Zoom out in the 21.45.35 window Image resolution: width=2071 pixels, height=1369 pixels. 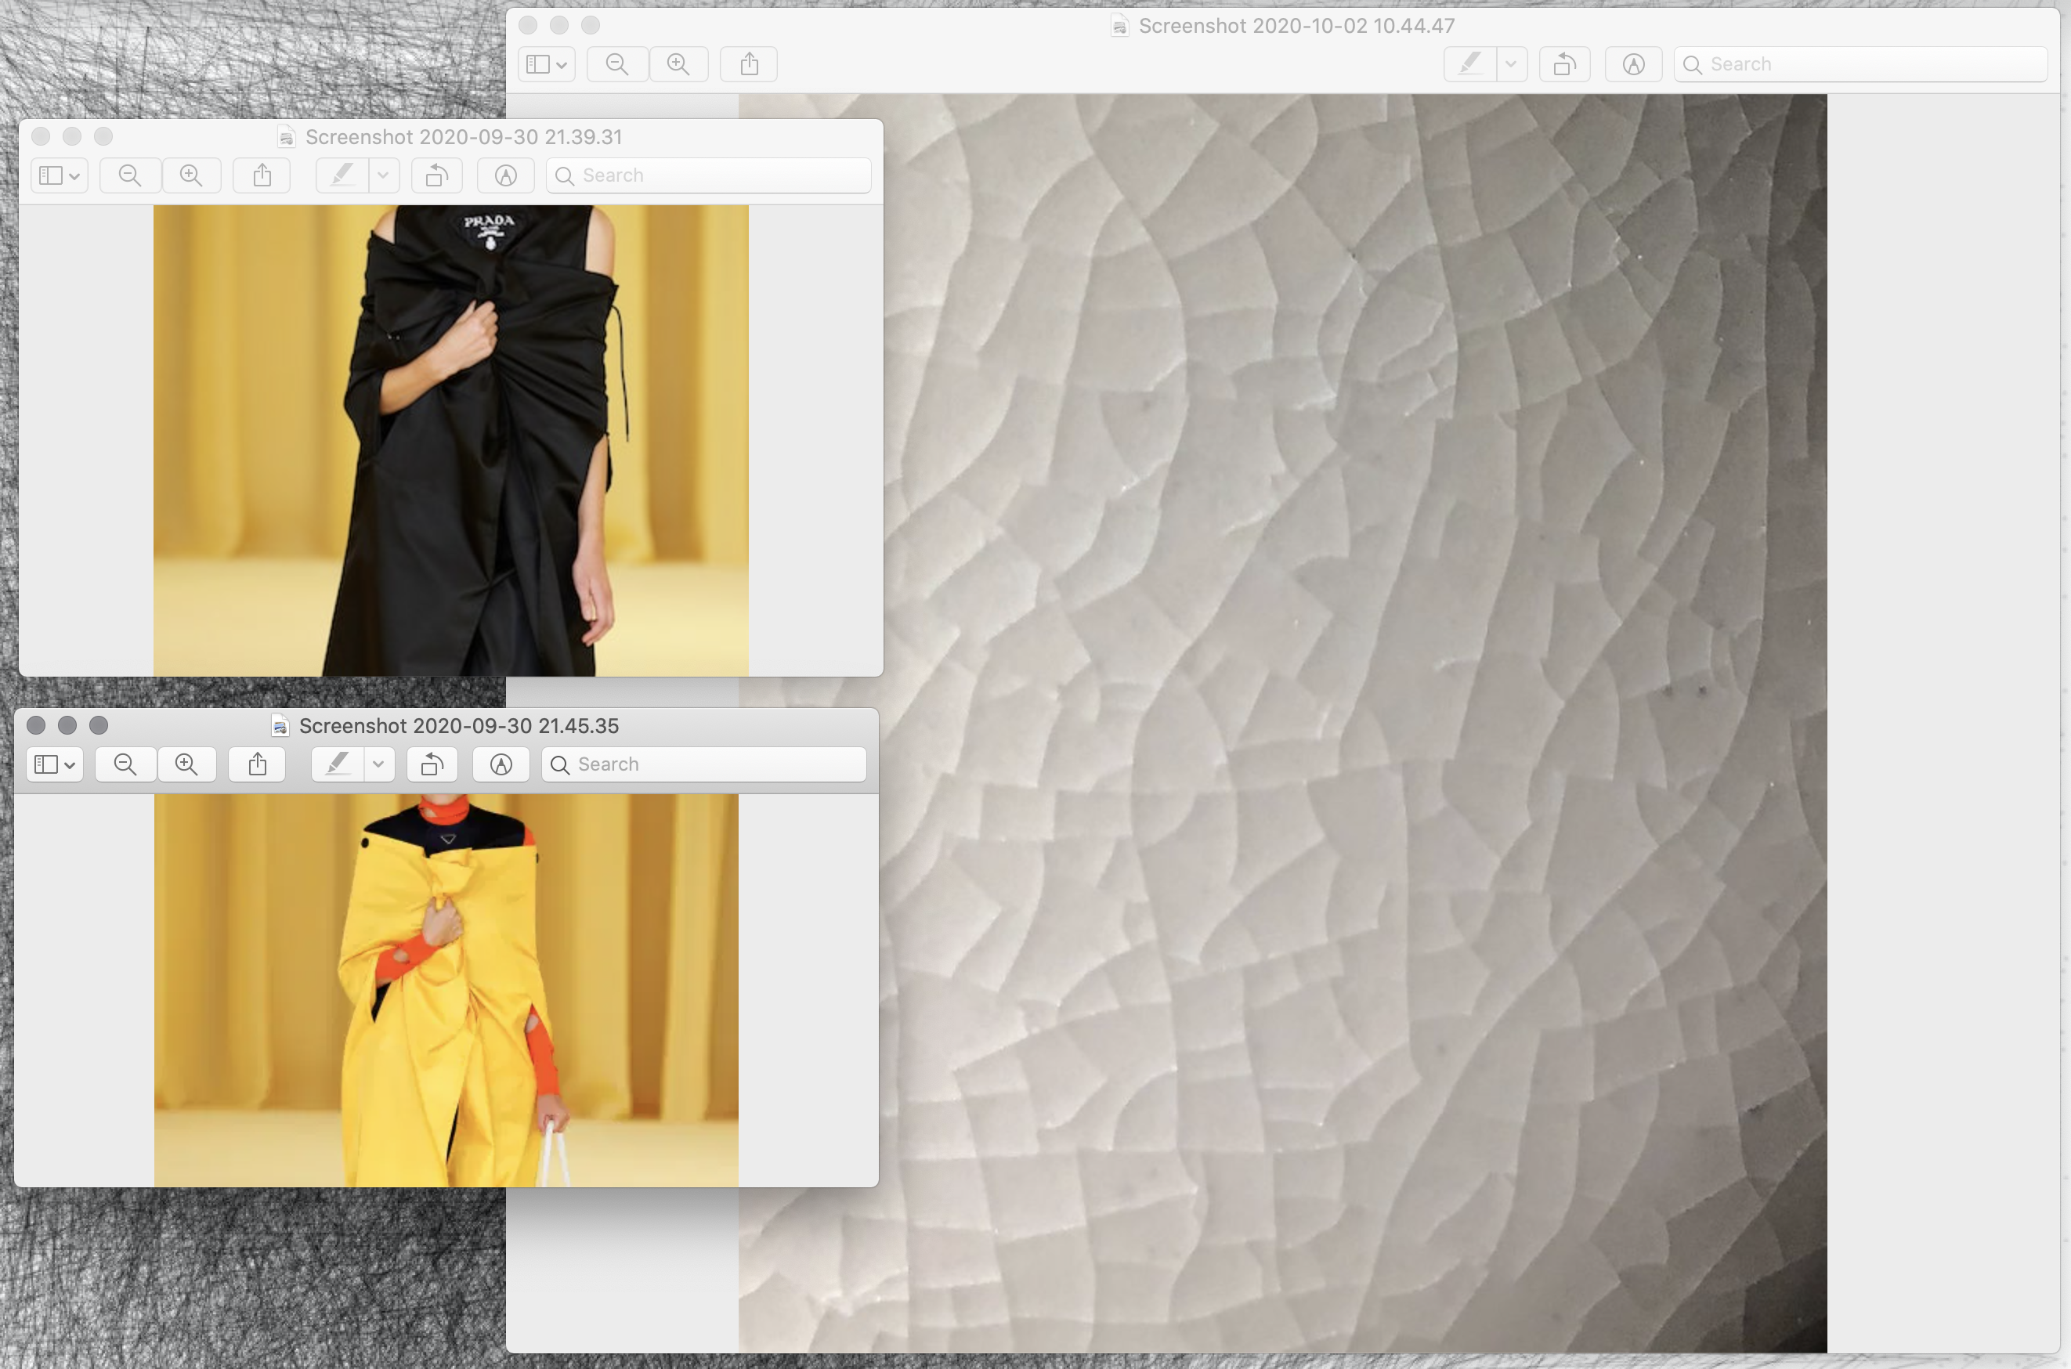[x=126, y=765]
